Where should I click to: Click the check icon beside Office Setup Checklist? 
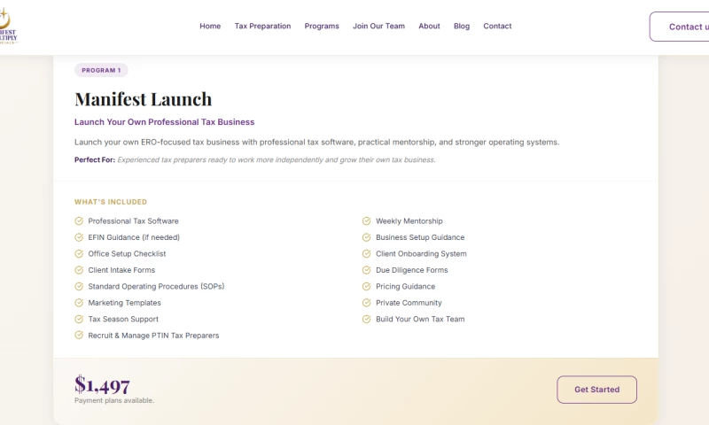tap(79, 254)
